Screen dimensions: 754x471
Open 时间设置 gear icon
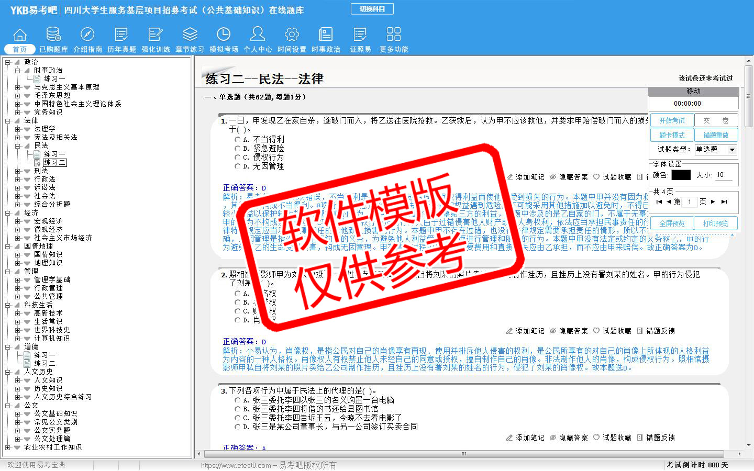(292, 35)
